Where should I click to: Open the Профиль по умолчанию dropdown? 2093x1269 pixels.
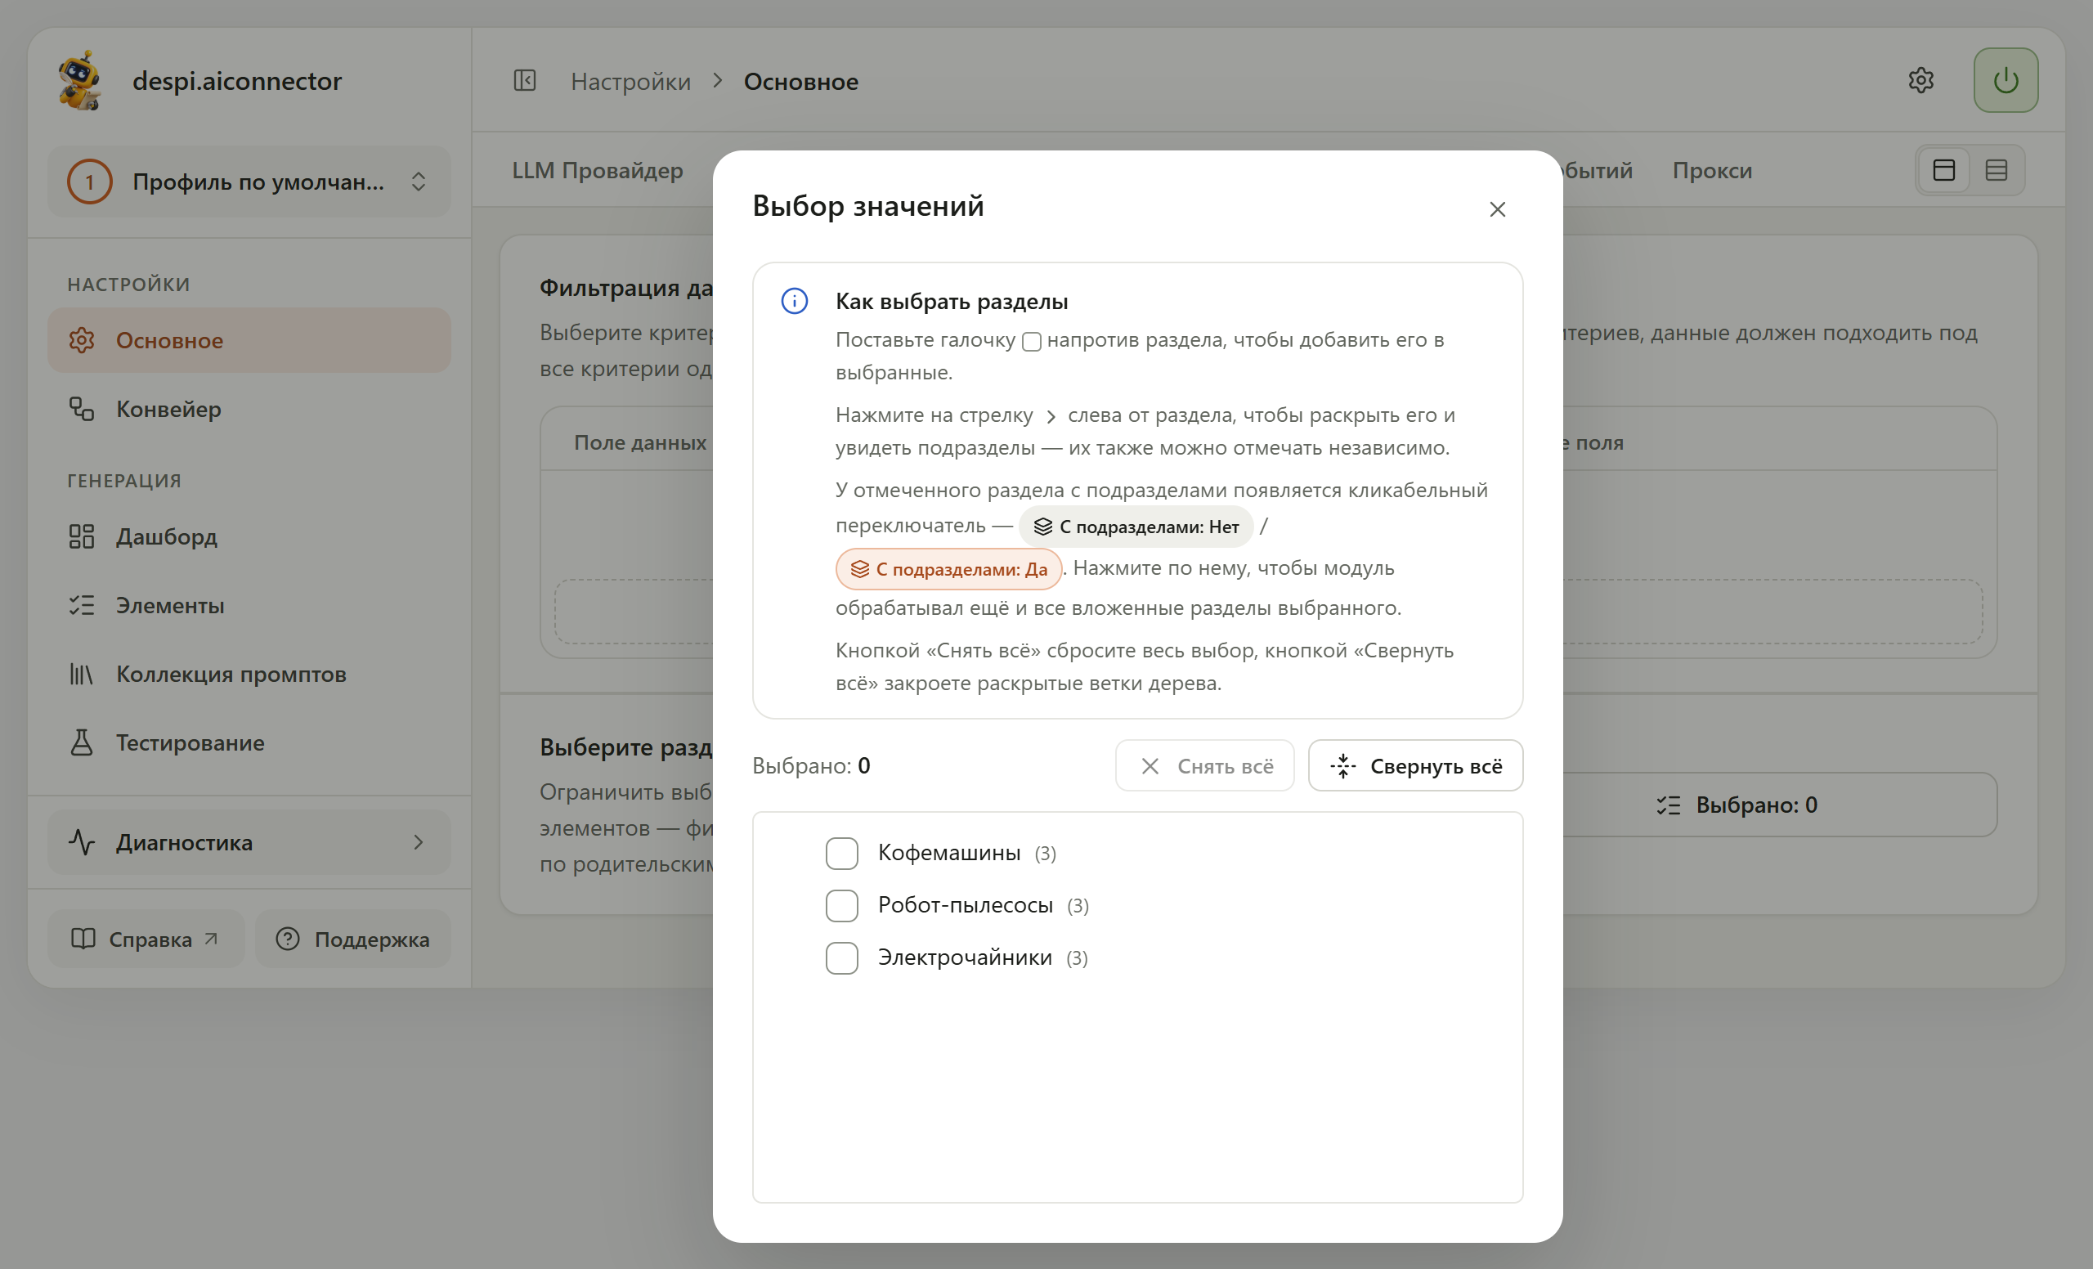(249, 182)
